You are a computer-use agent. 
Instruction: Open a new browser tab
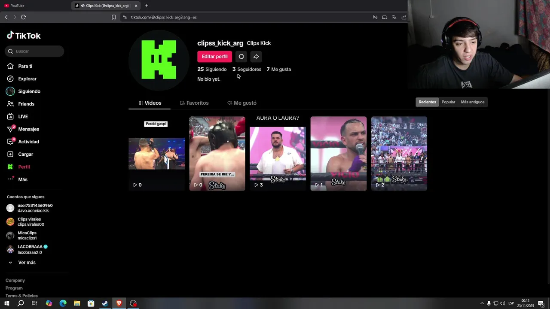pos(147,6)
